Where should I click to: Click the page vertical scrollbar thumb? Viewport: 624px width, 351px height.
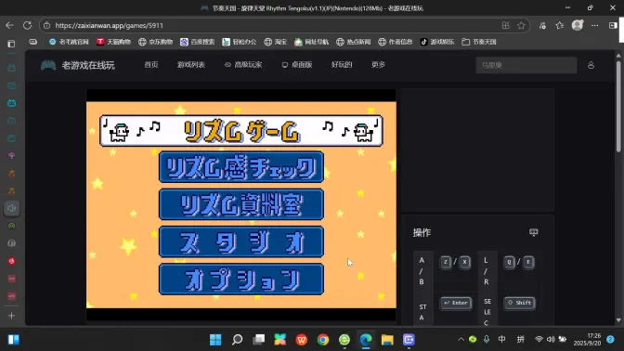pyautogui.click(x=618, y=106)
